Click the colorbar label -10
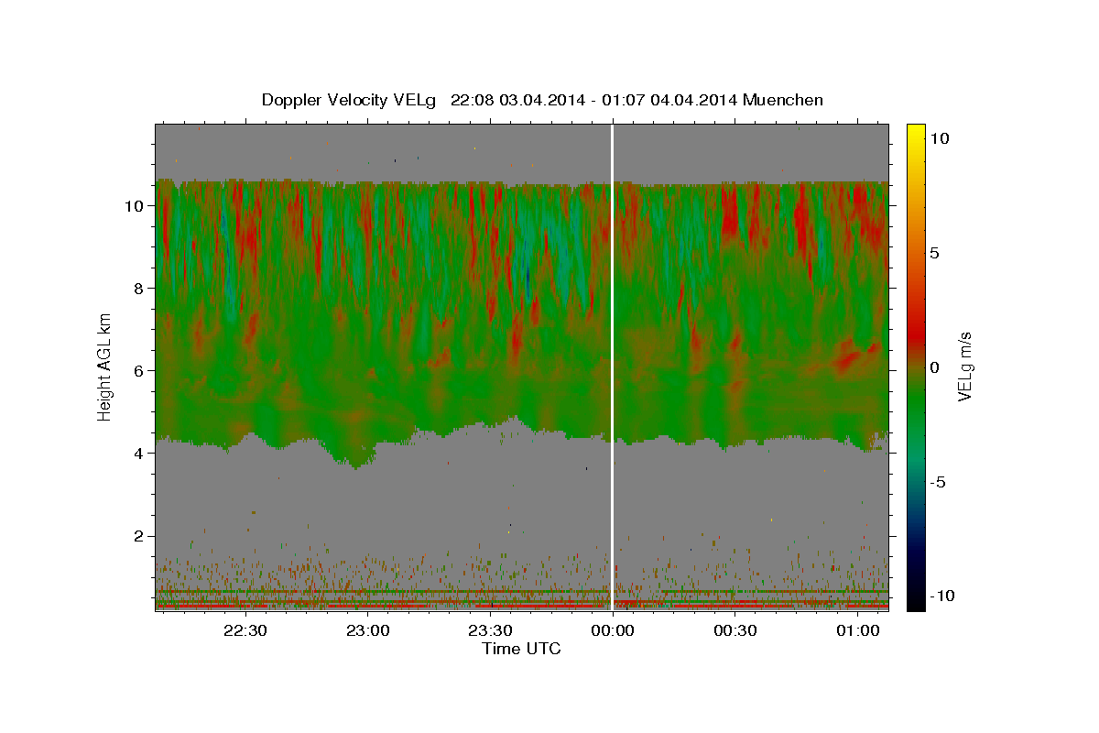This screenshot has height=733, width=1099. coord(941,596)
